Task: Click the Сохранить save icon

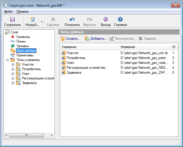Action: point(12,20)
